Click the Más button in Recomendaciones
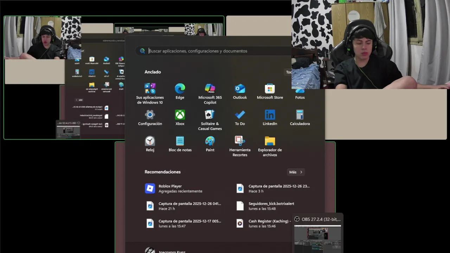The height and width of the screenshot is (253, 450). point(296,172)
